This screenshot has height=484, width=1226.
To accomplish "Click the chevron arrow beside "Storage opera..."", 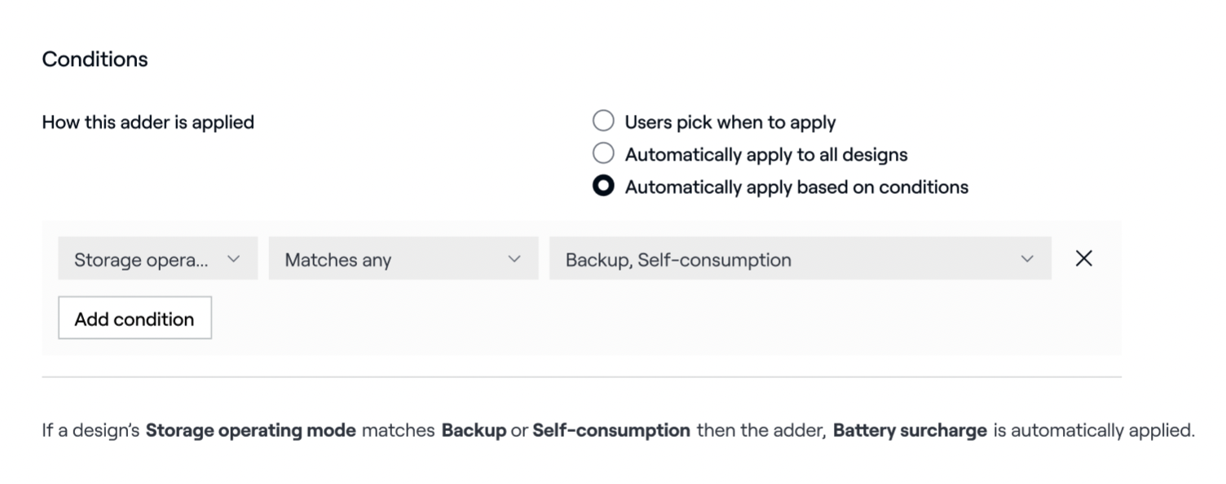I will 234,259.
